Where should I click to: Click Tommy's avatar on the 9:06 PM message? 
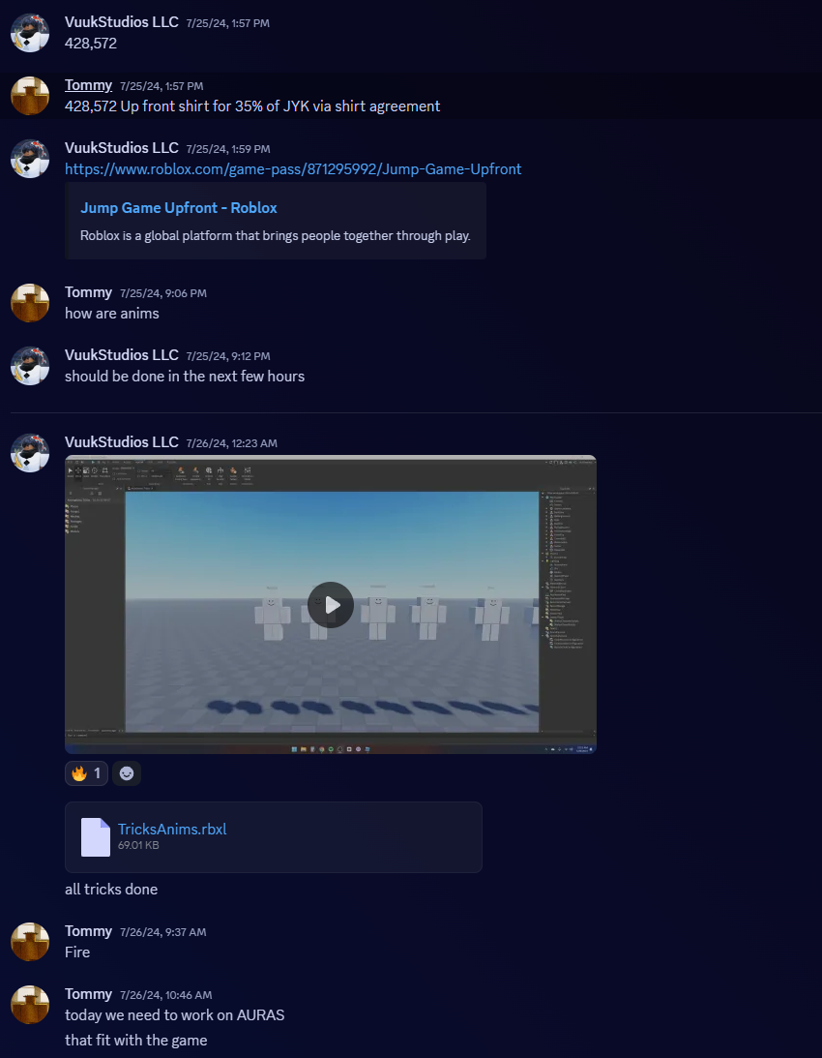tap(30, 303)
